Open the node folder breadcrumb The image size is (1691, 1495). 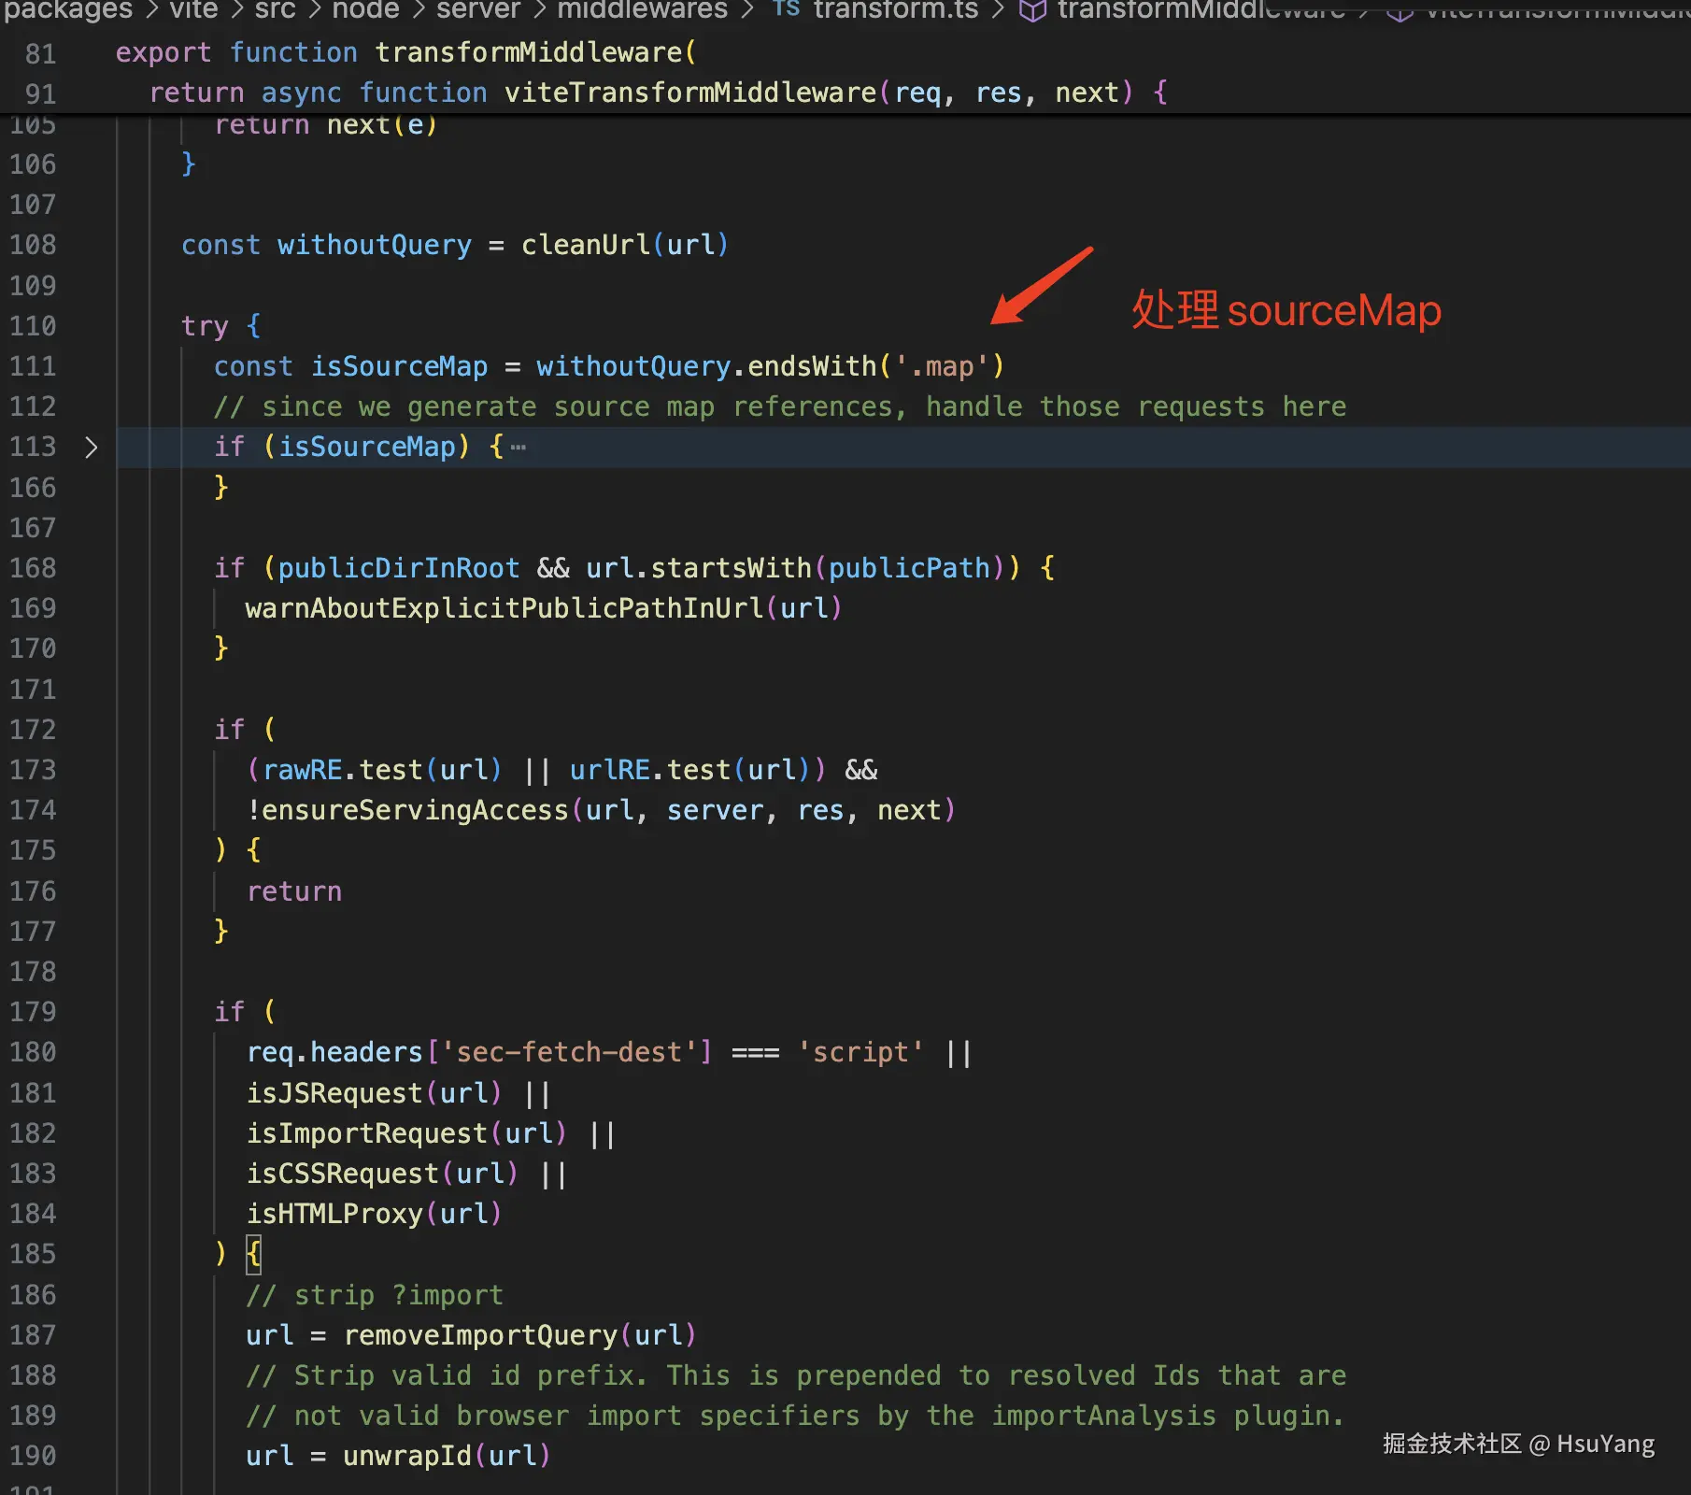tap(365, 9)
